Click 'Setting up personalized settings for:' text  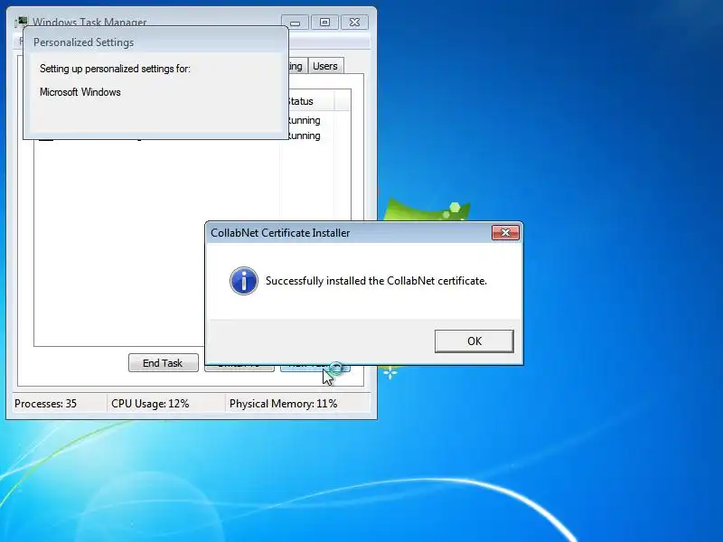(x=115, y=69)
